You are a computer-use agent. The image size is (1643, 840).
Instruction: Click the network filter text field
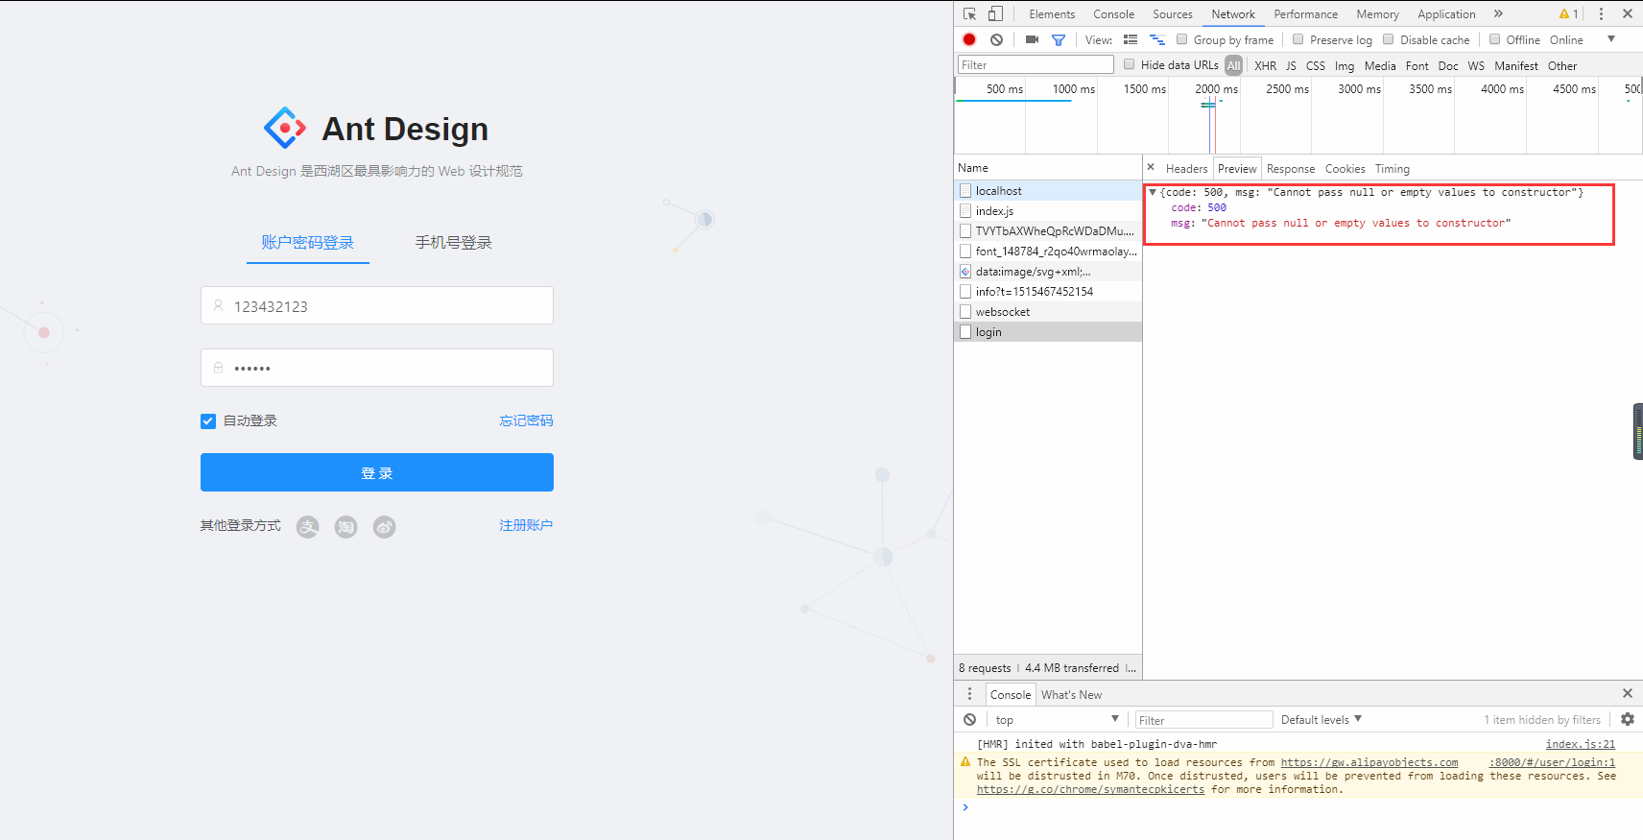[x=1036, y=64]
